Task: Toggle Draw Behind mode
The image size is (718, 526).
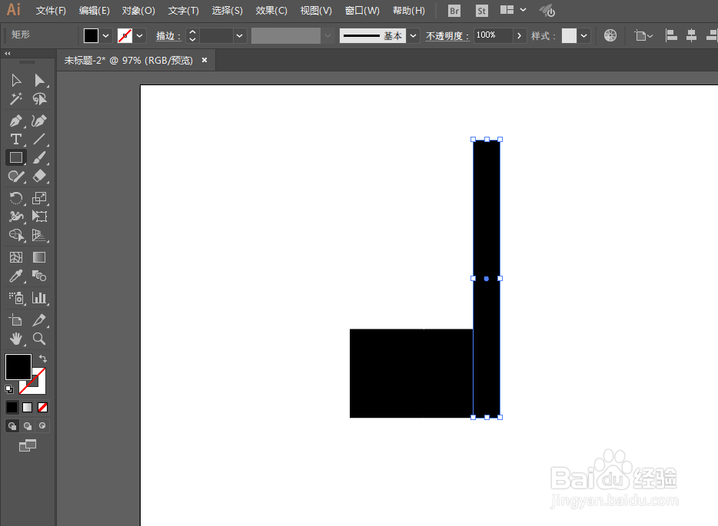Action: tap(28, 426)
